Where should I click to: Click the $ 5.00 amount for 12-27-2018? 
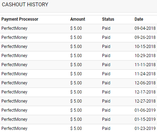coord(76,101)
